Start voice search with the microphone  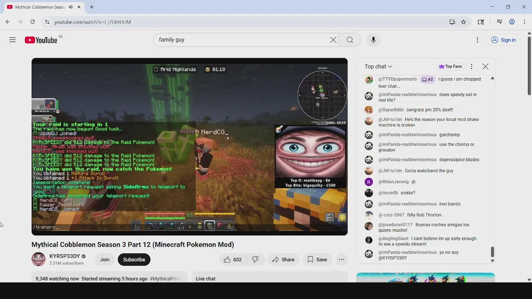pos(373,40)
